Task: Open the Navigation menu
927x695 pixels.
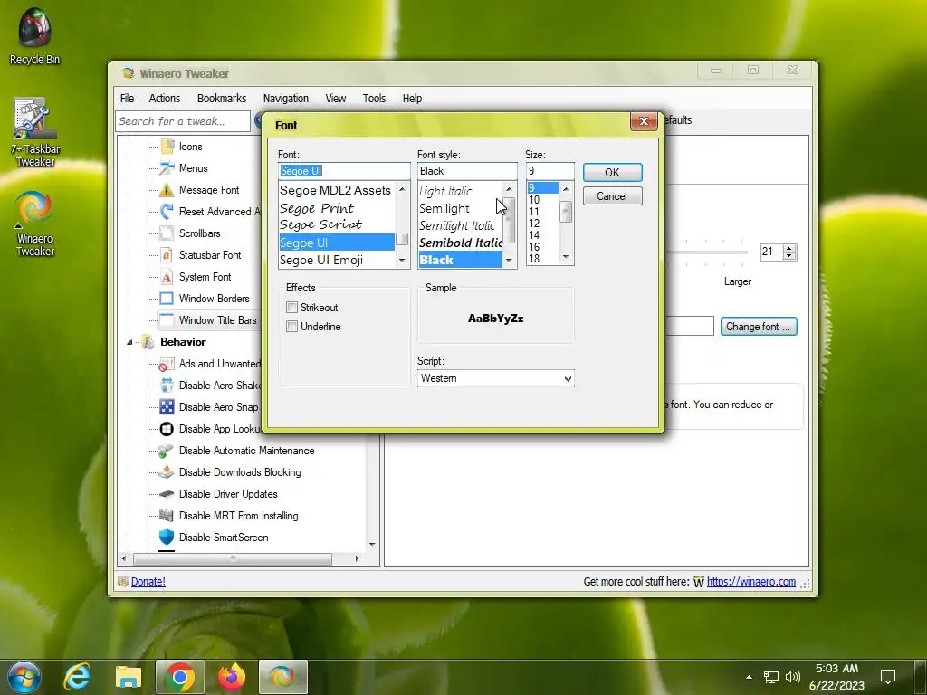Action: tap(285, 98)
